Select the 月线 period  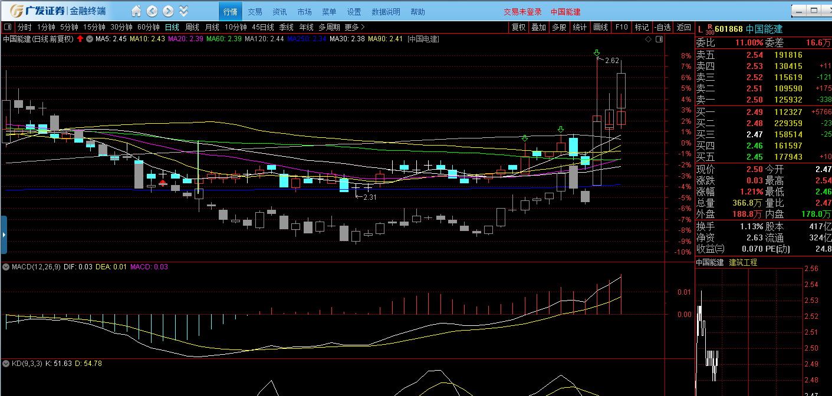pyautogui.click(x=212, y=27)
